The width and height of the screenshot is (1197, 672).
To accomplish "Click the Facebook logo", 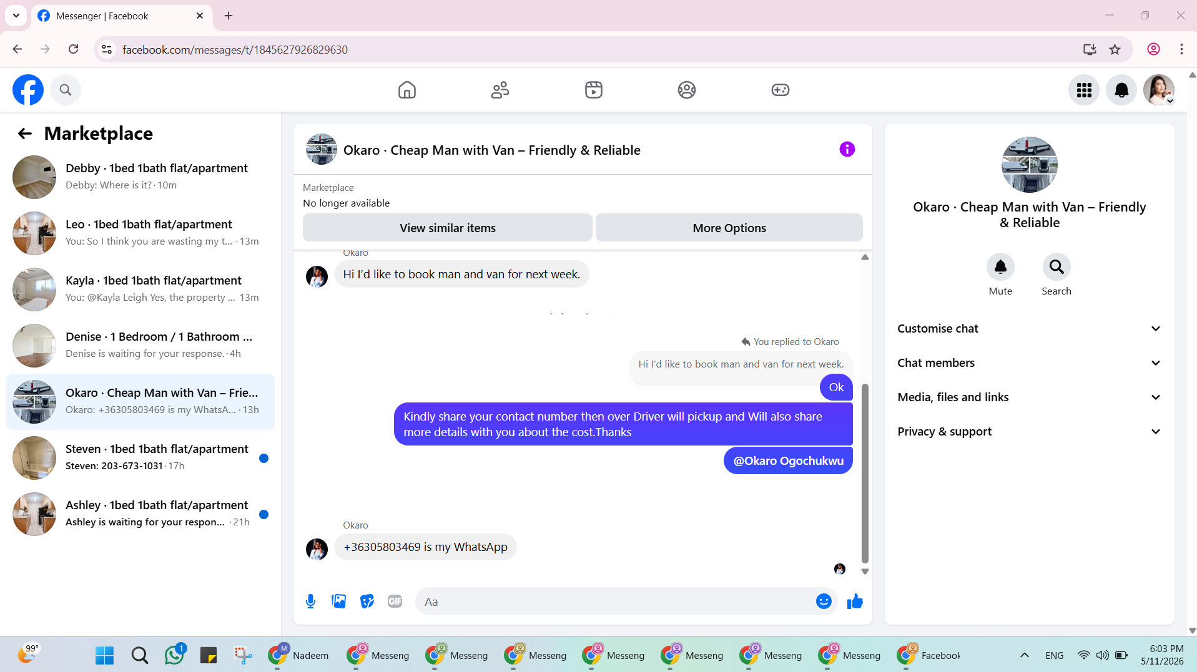I will pyautogui.click(x=28, y=90).
